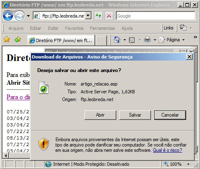Expand the arrow next to the globe-and-pages icon

pyautogui.click(x=191, y=28)
